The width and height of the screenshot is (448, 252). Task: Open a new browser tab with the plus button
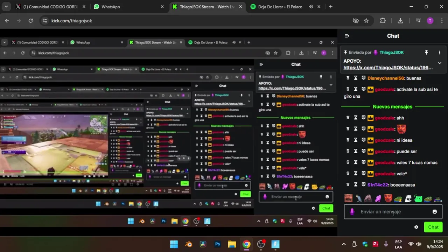(330, 7)
